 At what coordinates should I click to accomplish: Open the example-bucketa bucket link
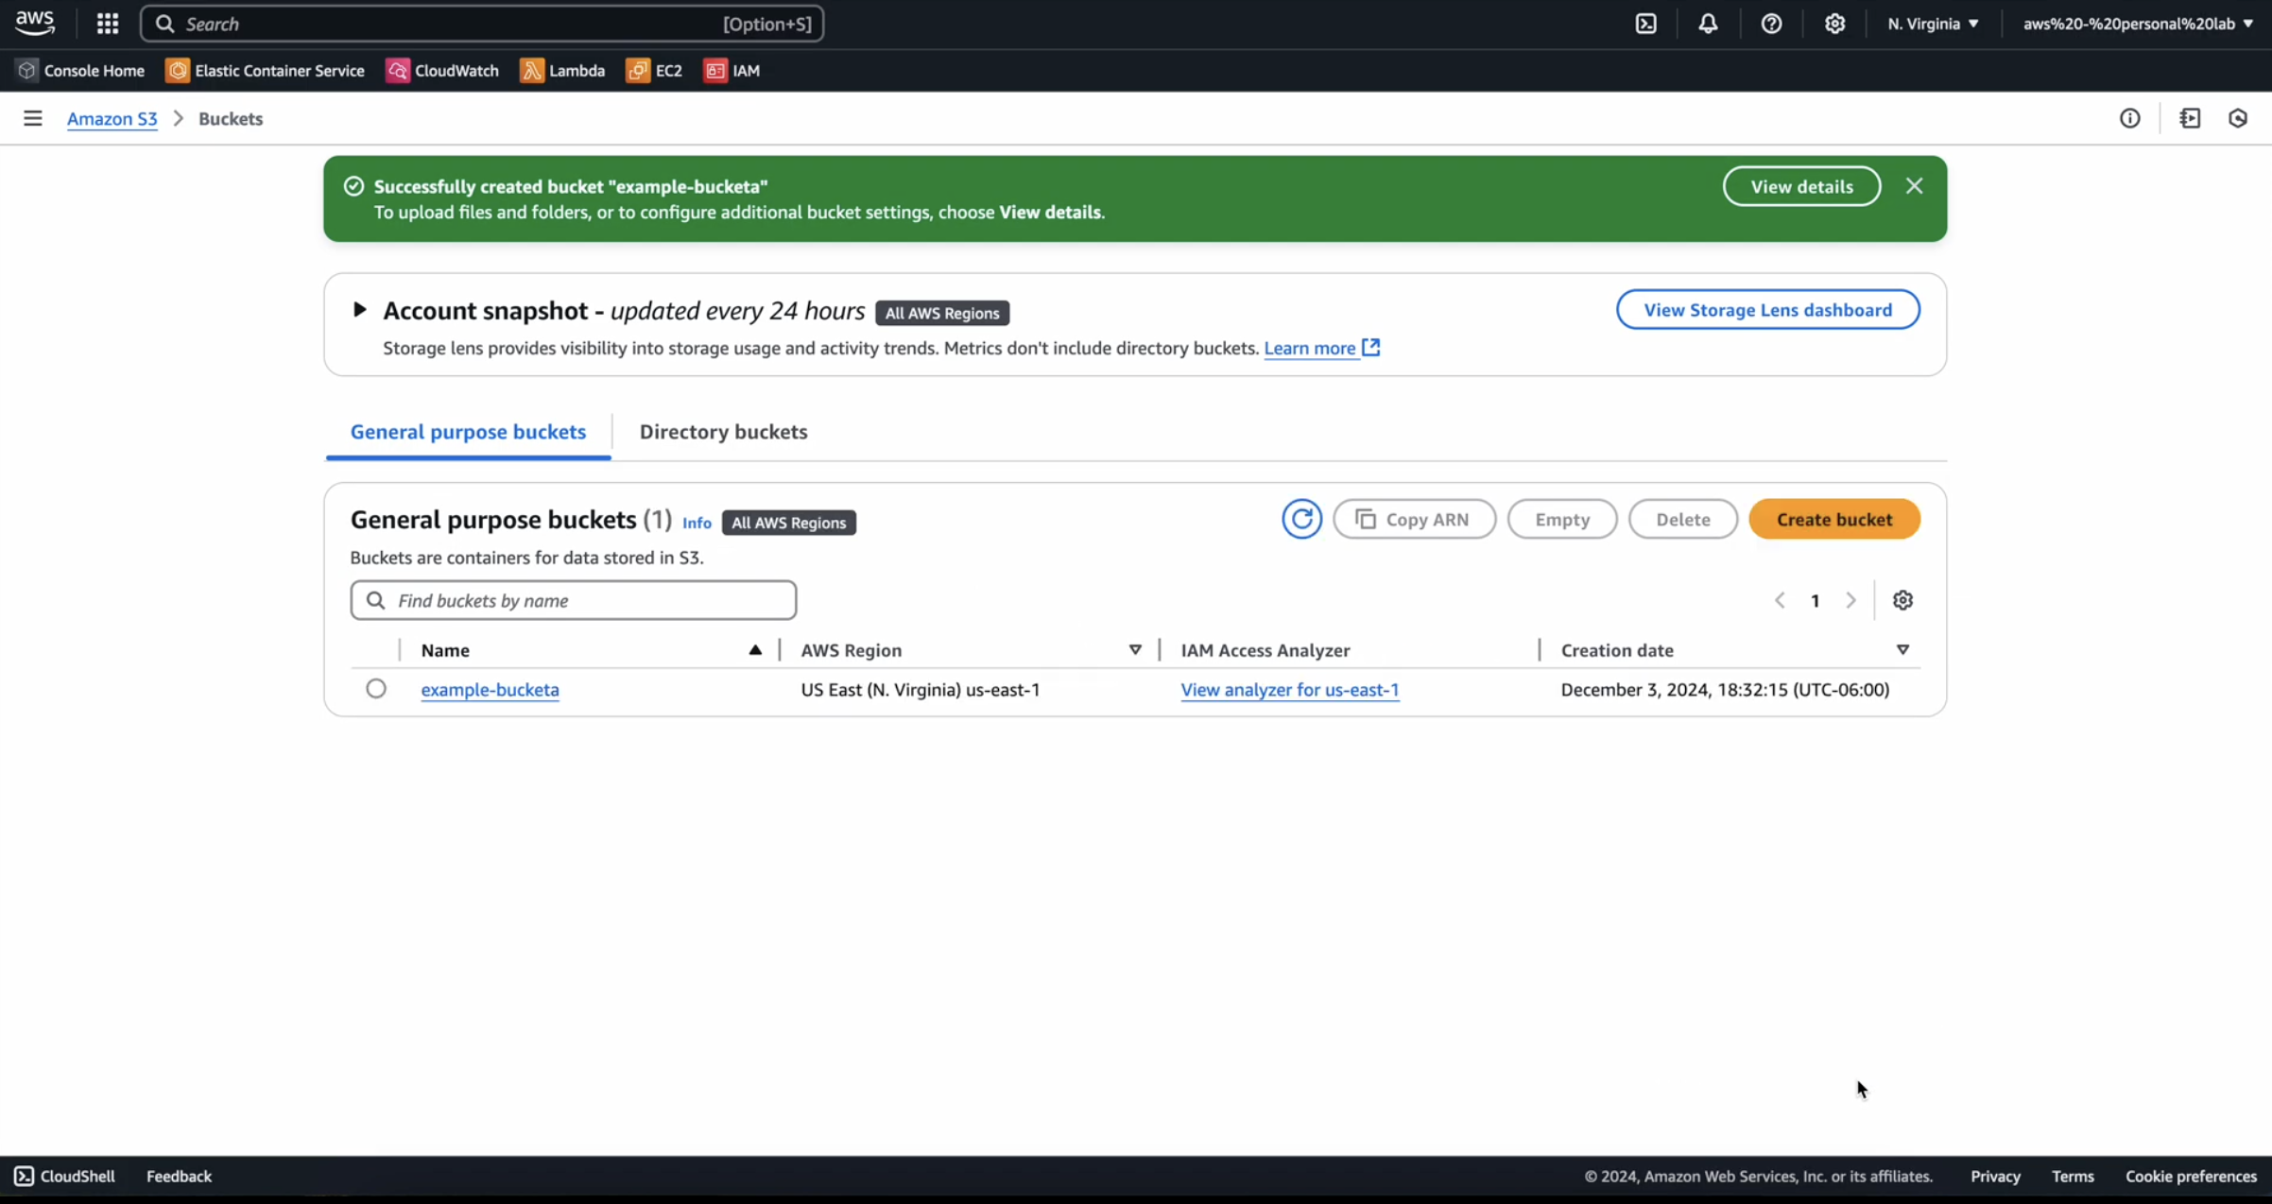(490, 690)
